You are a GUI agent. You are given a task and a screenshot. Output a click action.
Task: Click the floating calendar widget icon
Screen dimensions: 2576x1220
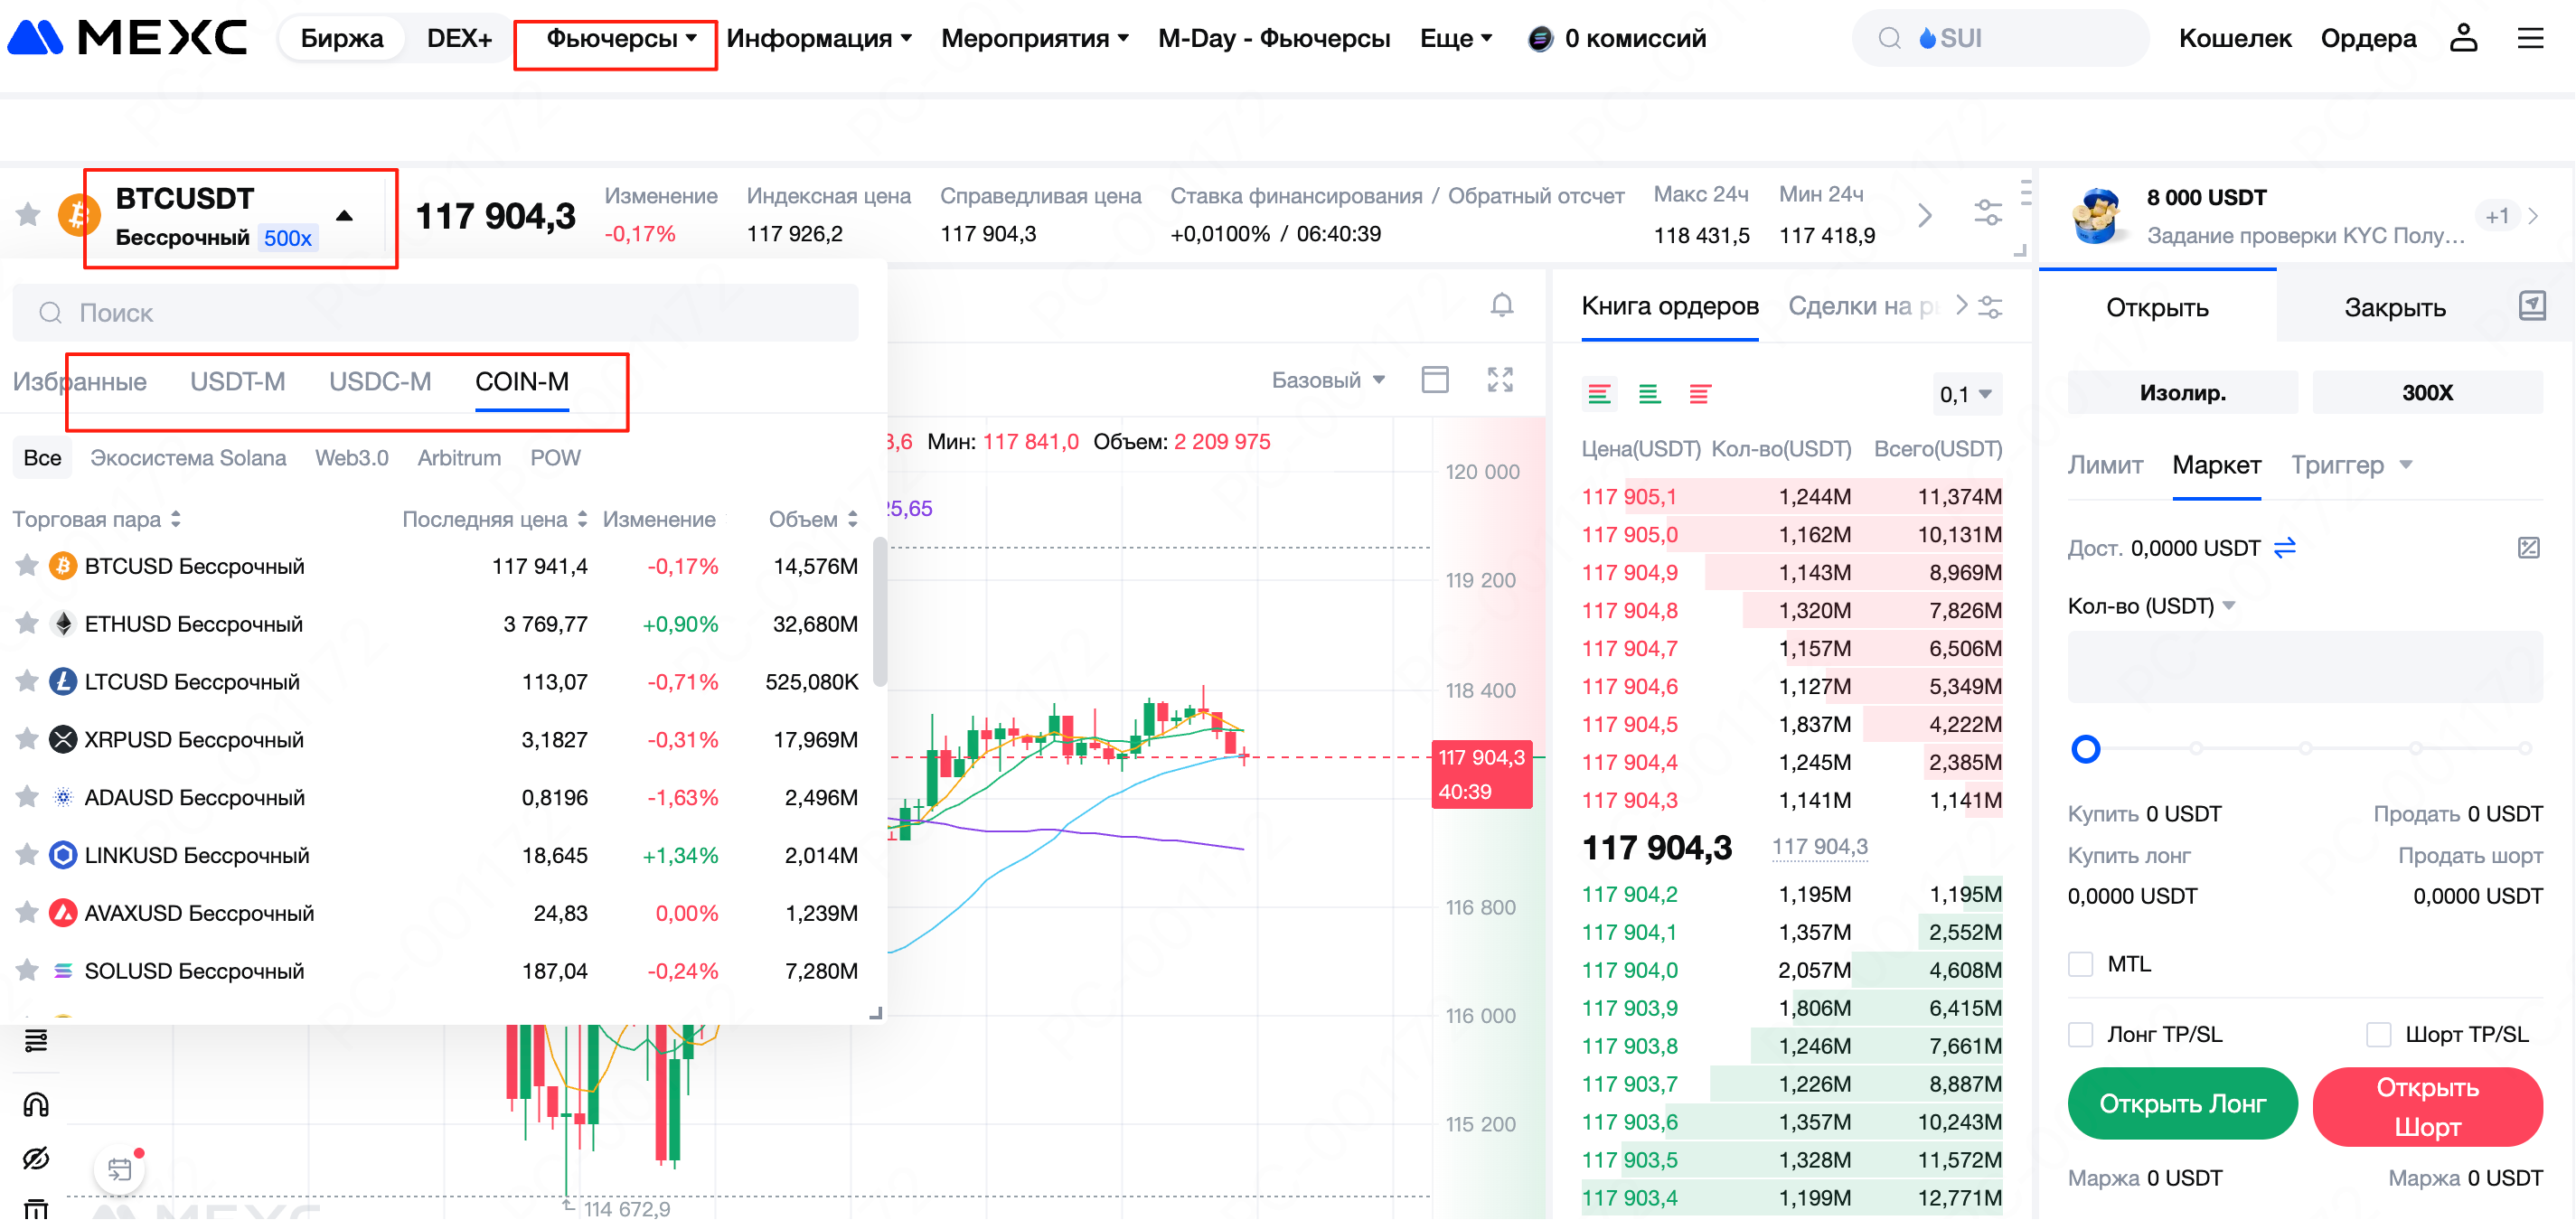click(120, 1169)
